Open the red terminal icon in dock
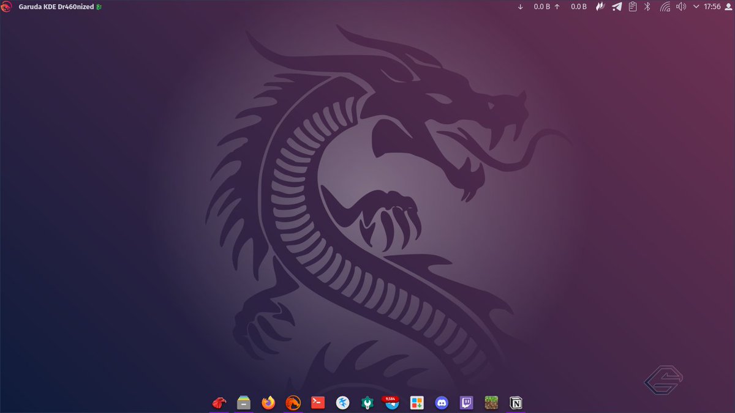The width and height of the screenshot is (735, 413). coord(318,403)
